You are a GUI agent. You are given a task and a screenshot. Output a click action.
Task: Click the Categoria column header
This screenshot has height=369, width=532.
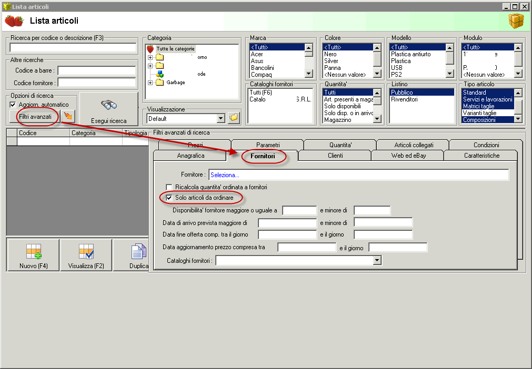tap(96, 133)
